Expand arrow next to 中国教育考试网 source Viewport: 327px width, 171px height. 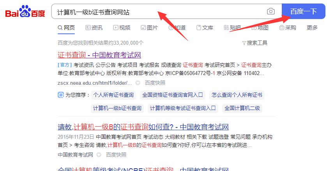[x=99, y=155]
